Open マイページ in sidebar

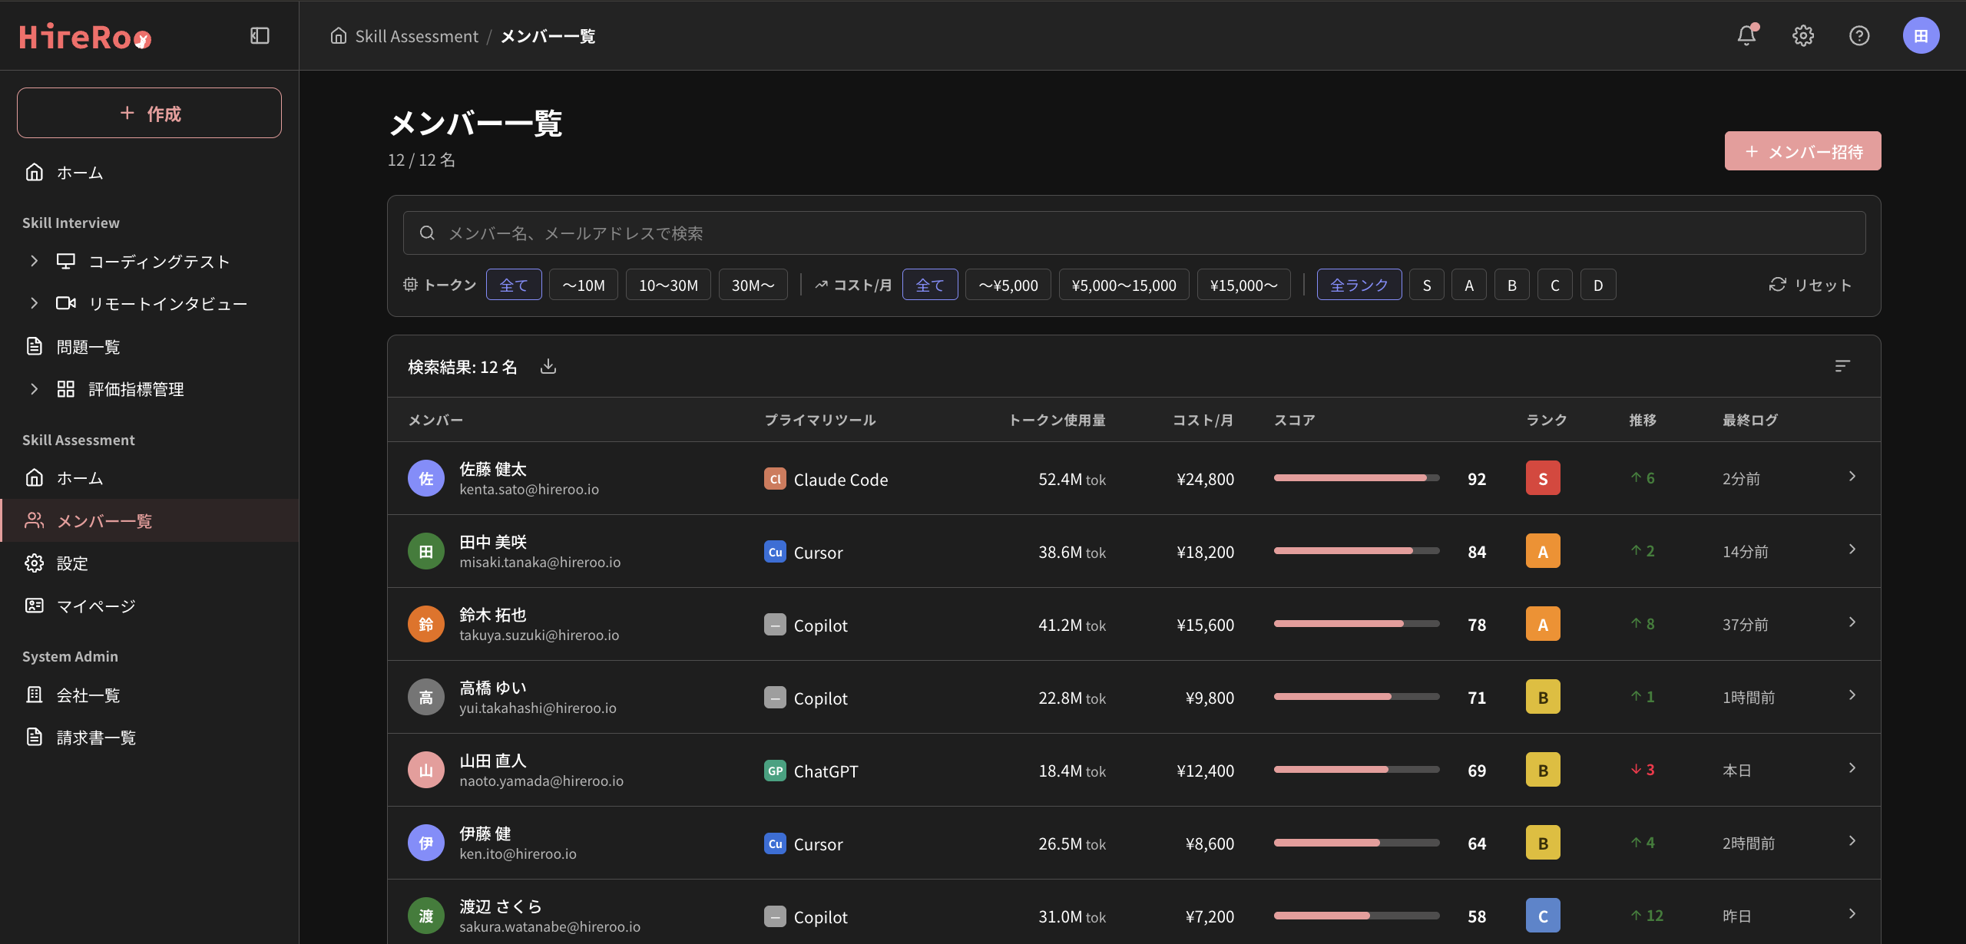pyautogui.click(x=150, y=606)
